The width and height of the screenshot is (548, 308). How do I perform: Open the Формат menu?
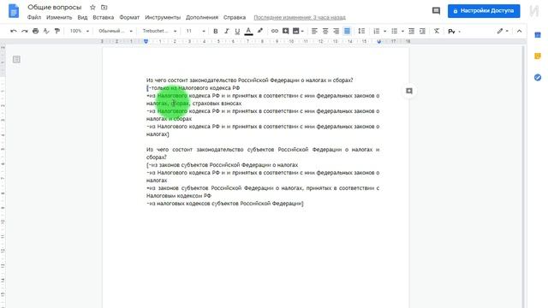click(x=129, y=17)
